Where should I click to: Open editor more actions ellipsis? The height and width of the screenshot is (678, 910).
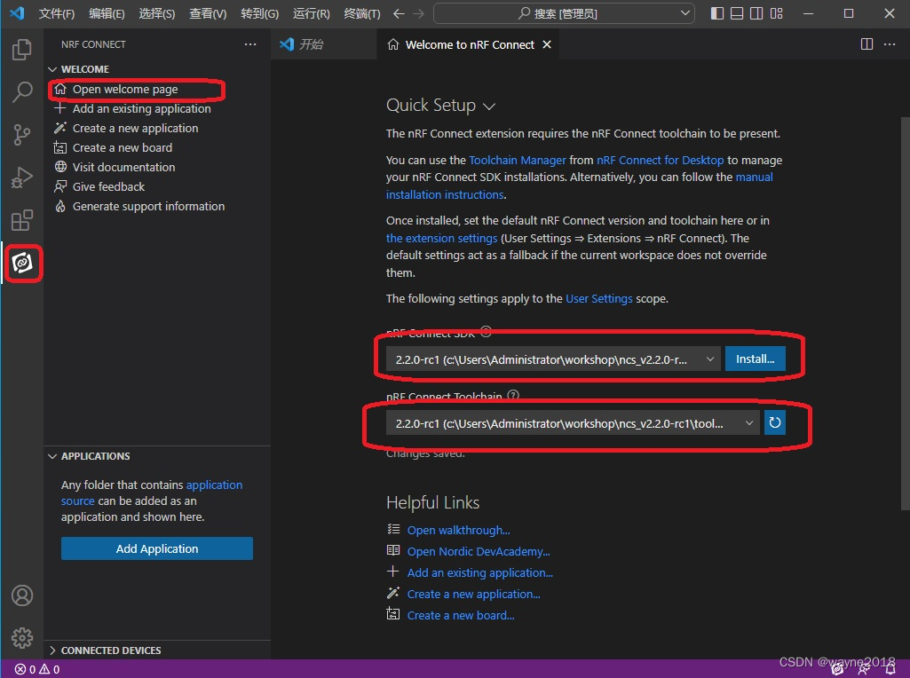(889, 44)
